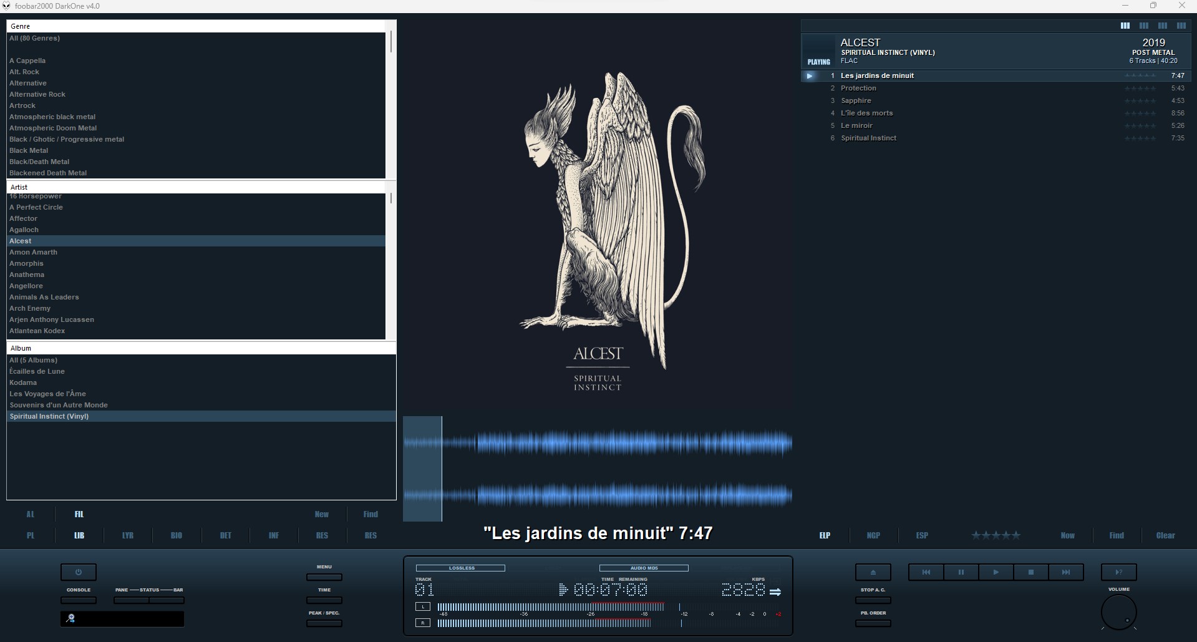
Task: Pause playback
Action: 961,572
